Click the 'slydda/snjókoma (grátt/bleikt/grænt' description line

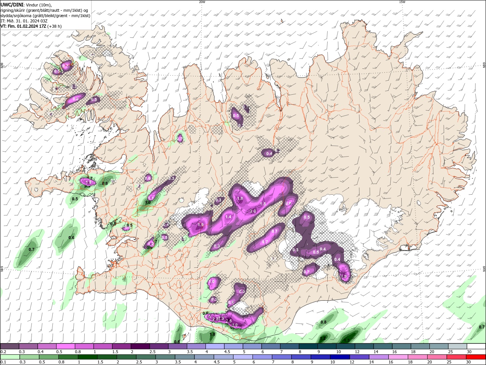tap(45, 16)
